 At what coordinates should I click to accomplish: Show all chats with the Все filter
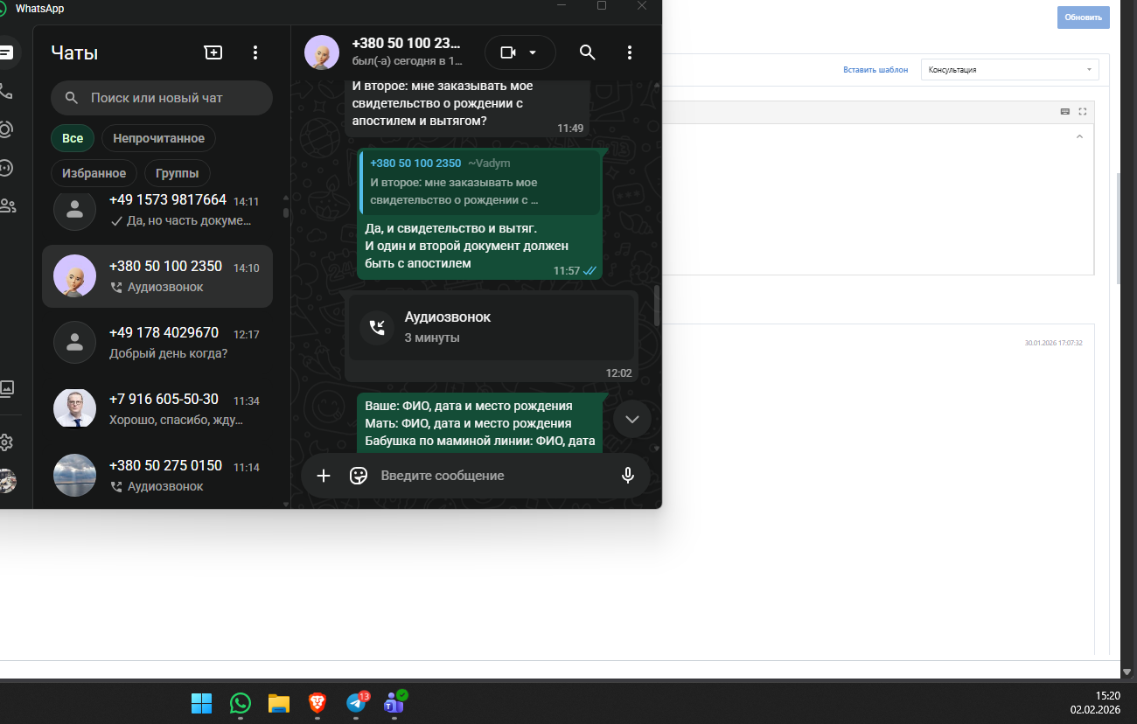(x=73, y=138)
